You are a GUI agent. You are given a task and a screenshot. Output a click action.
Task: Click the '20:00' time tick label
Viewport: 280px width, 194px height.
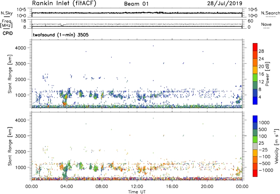[207, 187]
